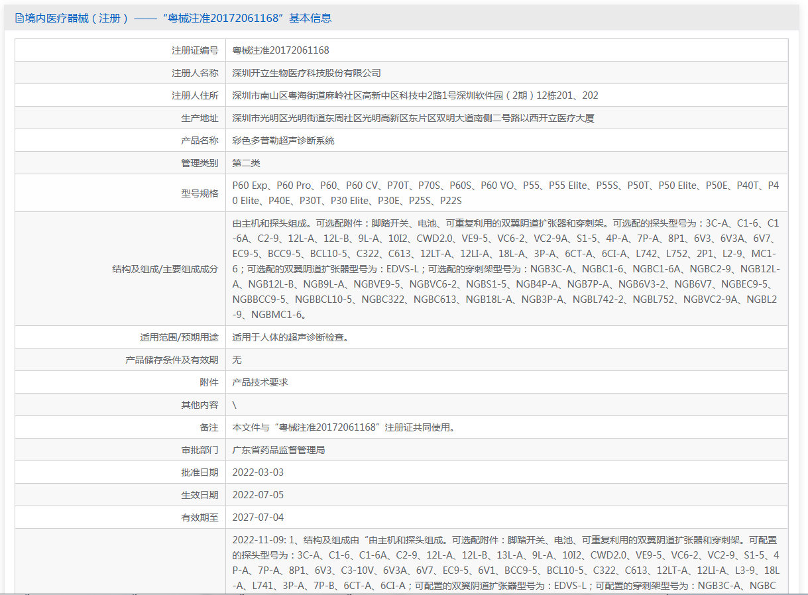Click the 注册人住所 label
This screenshot has width=808, height=595.
195,95
